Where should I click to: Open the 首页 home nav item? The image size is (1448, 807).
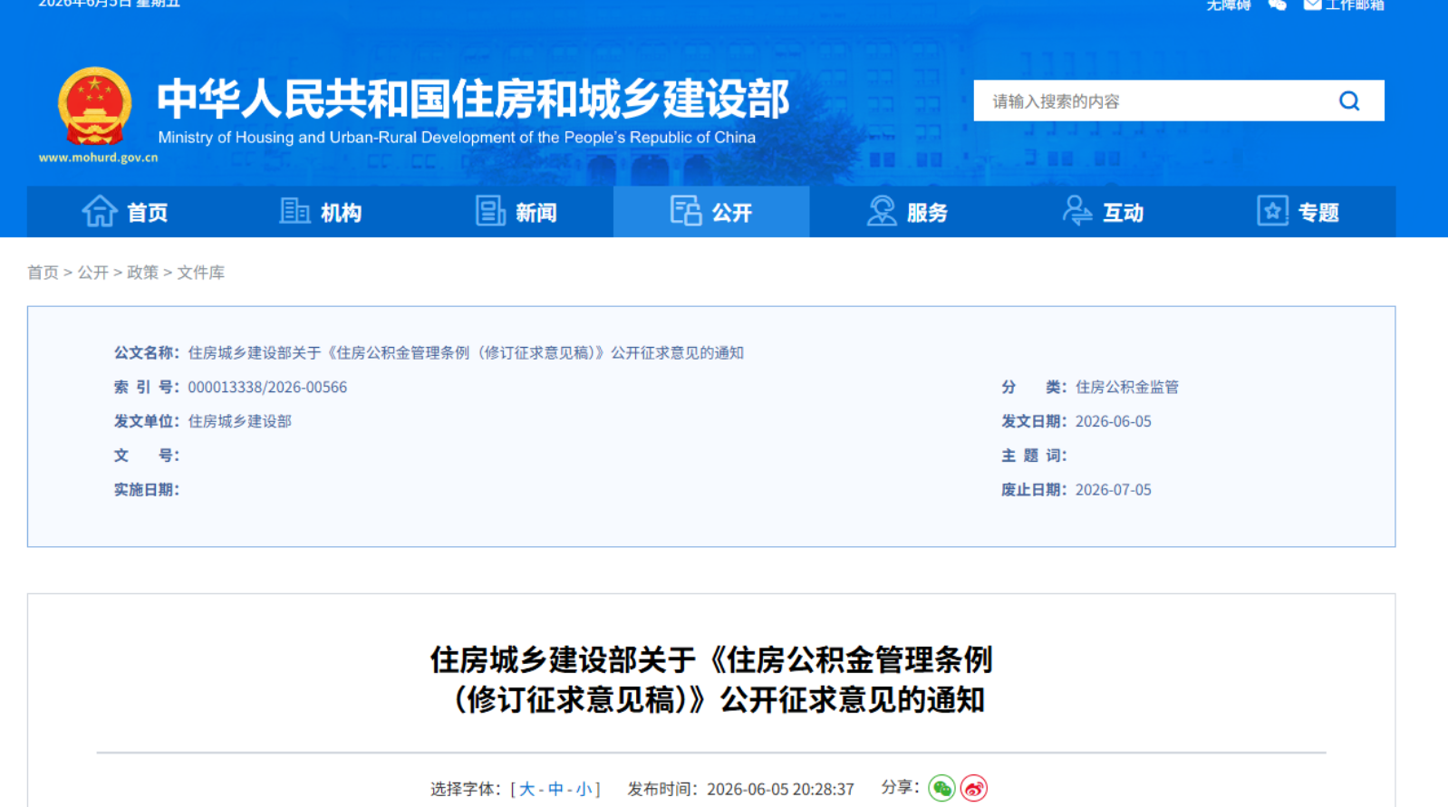[125, 212]
